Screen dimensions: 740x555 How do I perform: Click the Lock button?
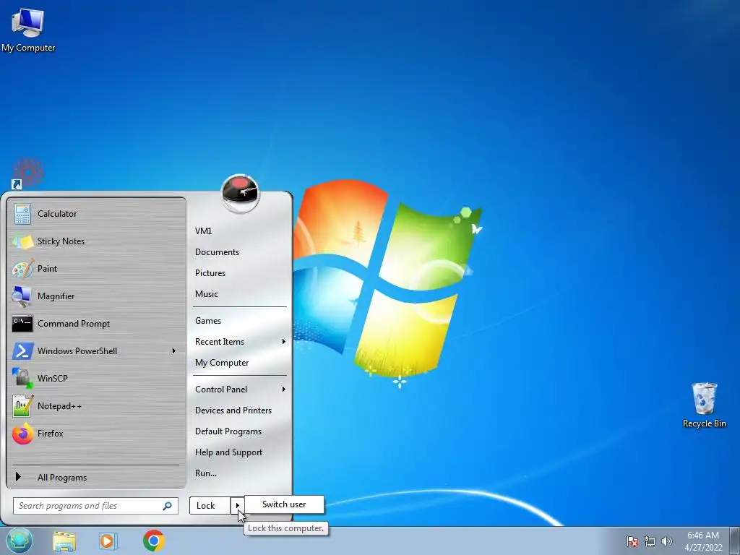click(210, 505)
